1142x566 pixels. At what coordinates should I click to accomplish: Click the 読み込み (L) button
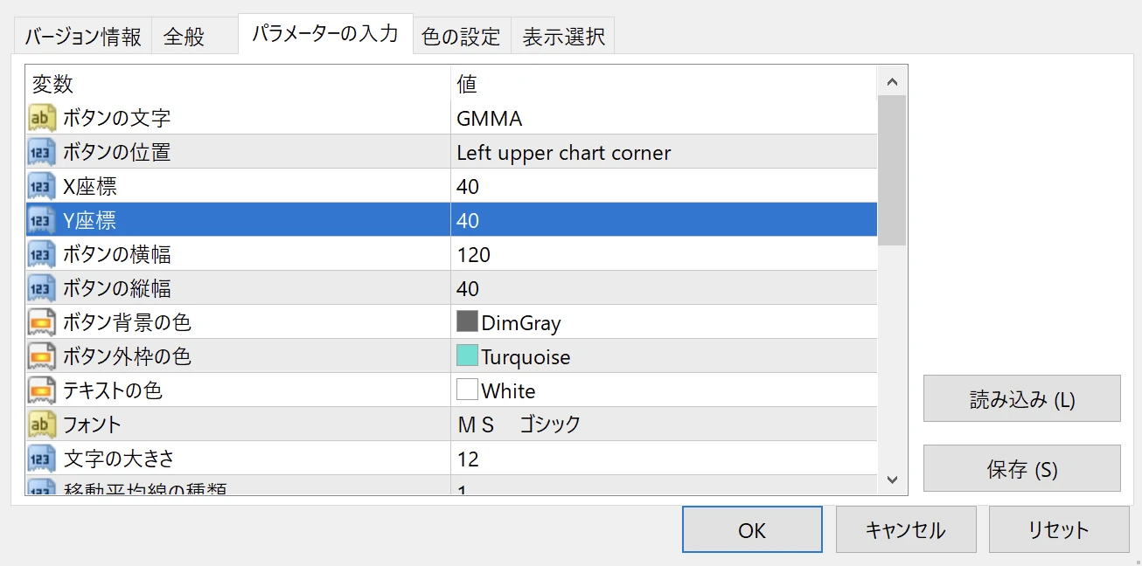(1021, 398)
